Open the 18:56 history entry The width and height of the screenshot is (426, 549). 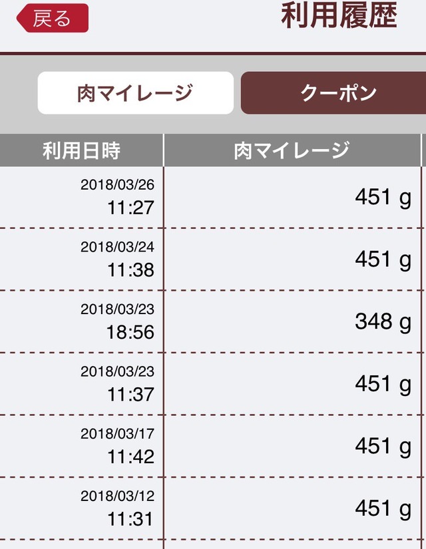[x=130, y=332]
